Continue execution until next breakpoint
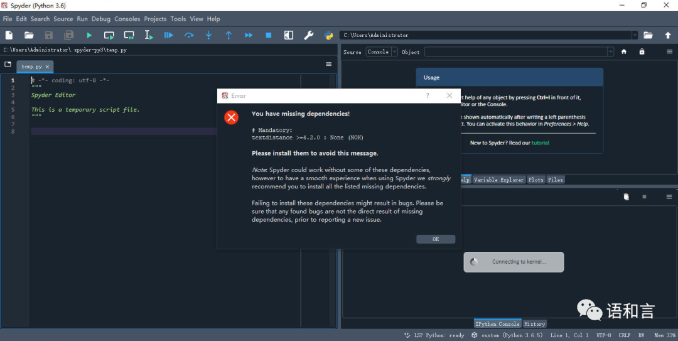The height and width of the screenshot is (341, 678). click(249, 35)
